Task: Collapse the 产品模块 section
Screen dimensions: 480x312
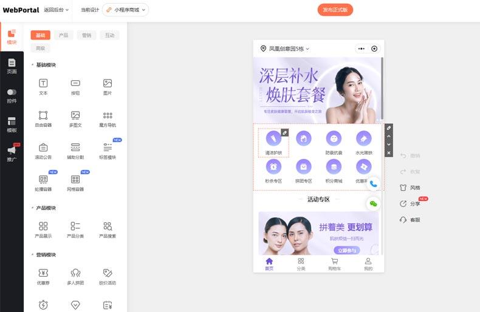Action: coord(32,208)
